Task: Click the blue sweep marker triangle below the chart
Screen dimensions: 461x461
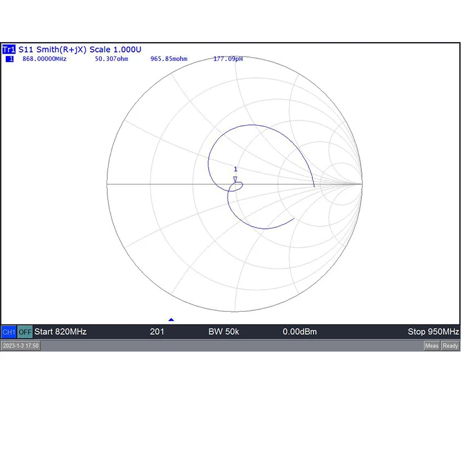Action: tap(171, 318)
